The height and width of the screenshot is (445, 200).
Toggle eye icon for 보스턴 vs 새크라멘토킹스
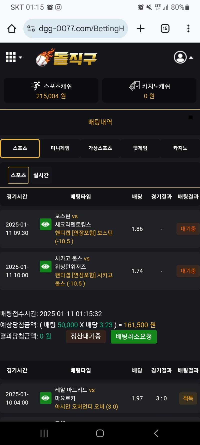[45, 224]
